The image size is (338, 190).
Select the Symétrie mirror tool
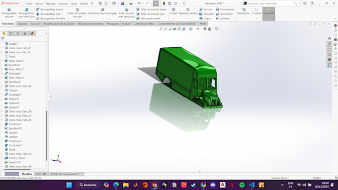tap(223, 18)
